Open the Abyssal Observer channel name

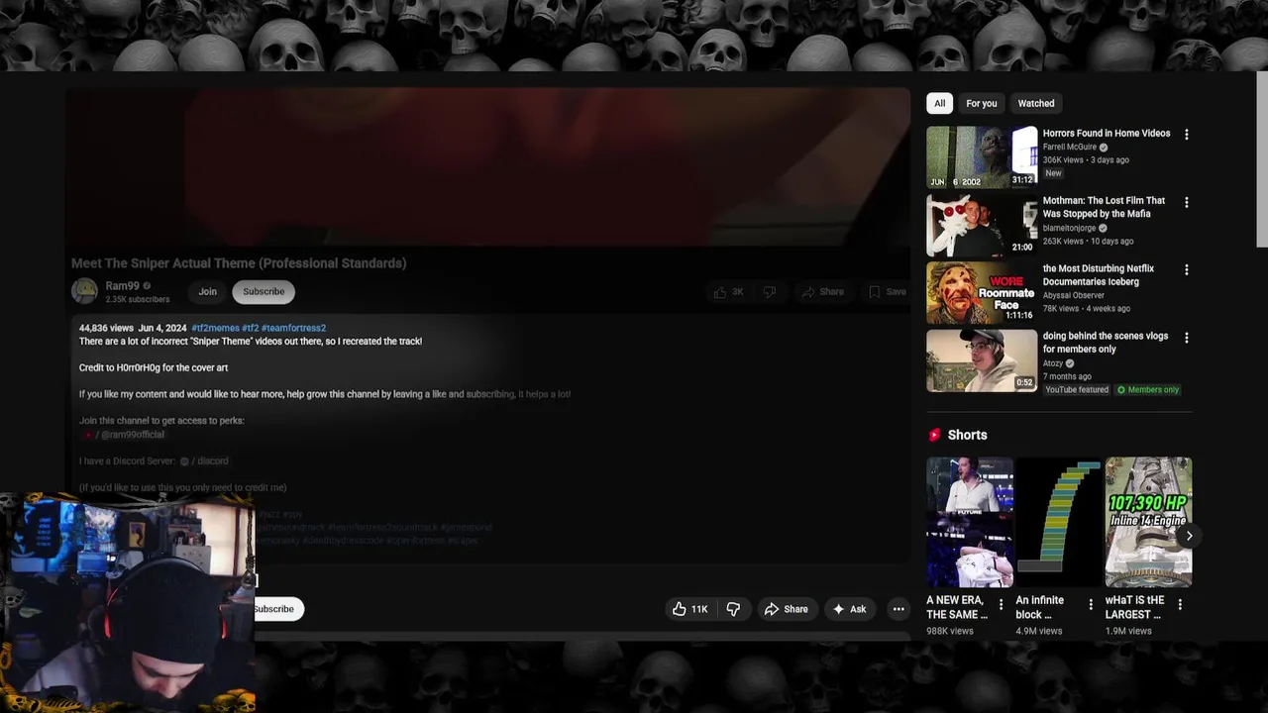[1073, 295]
